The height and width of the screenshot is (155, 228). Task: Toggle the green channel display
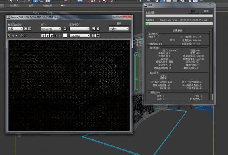tap(47, 36)
